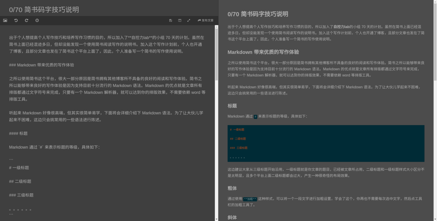Click the **加粗** inline code in preview

(250, 199)
